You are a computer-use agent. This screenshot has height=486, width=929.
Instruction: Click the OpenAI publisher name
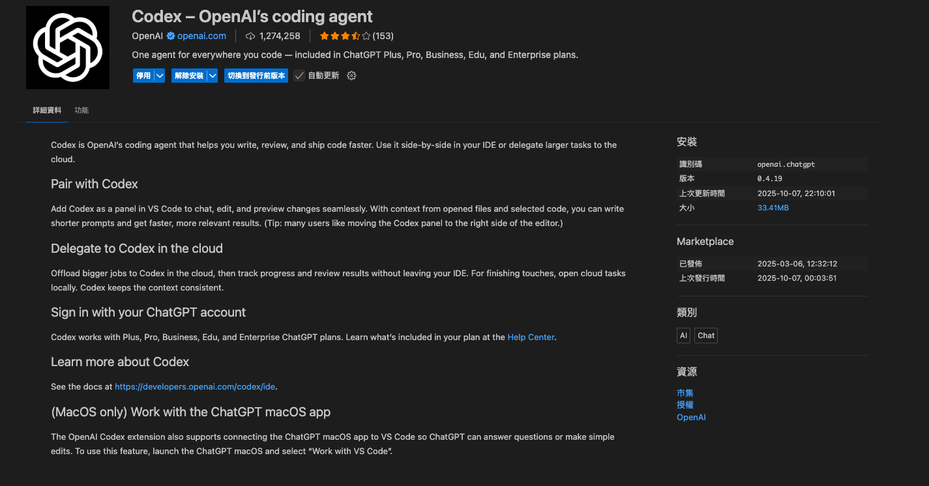point(147,36)
